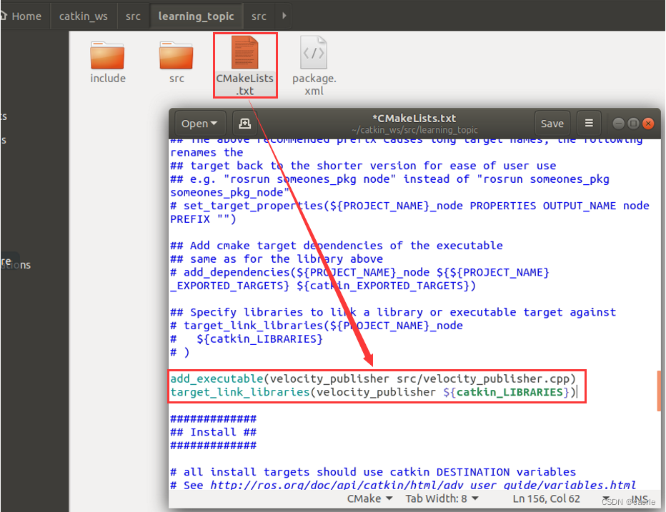666x512 pixels.
Task: Click the '# all install targets' comment line
Action: point(373,472)
